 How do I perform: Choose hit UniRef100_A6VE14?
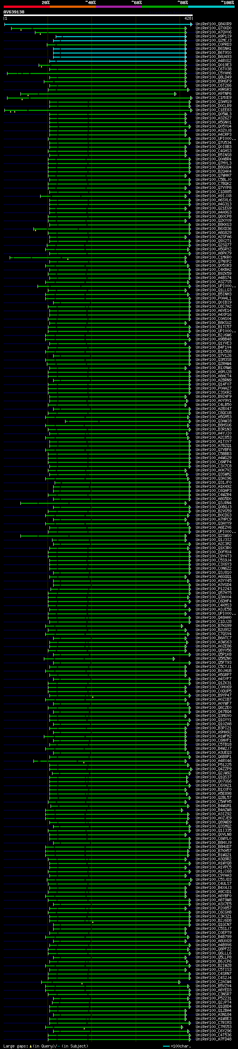coord(213,311)
